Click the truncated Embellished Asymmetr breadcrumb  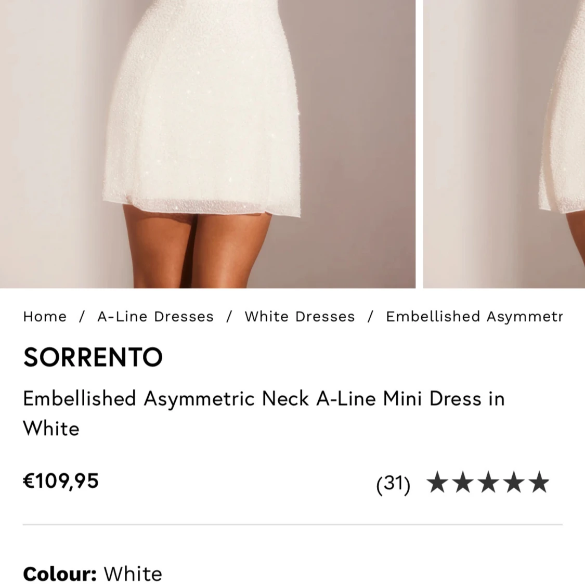[474, 316]
